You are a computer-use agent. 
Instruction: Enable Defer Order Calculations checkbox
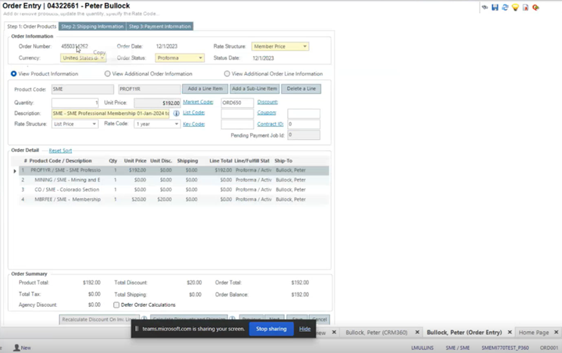[x=116, y=305]
